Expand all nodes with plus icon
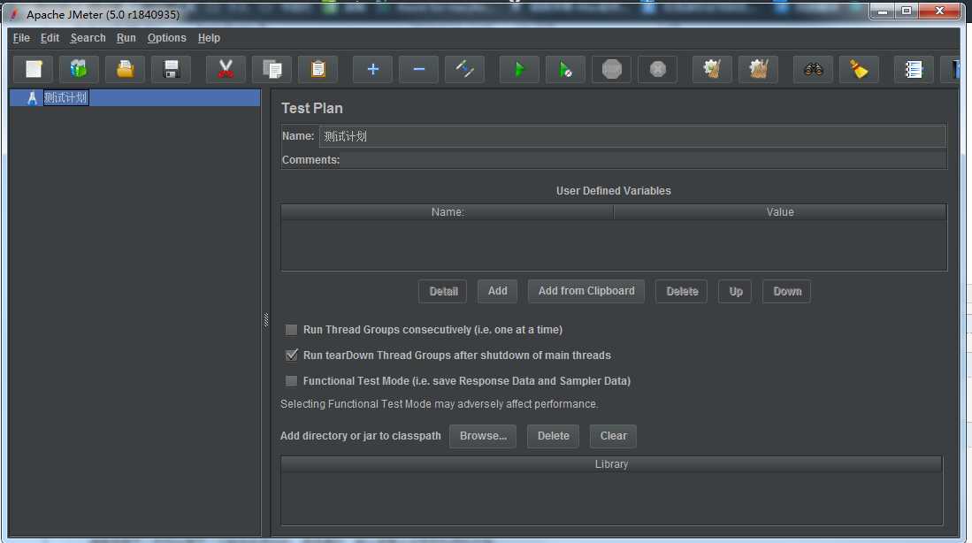 coord(372,69)
